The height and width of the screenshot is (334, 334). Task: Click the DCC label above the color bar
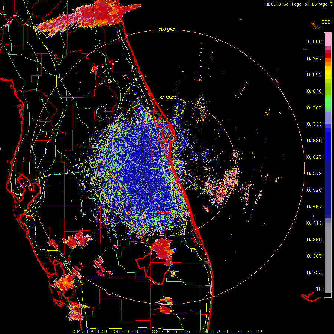click(326, 22)
